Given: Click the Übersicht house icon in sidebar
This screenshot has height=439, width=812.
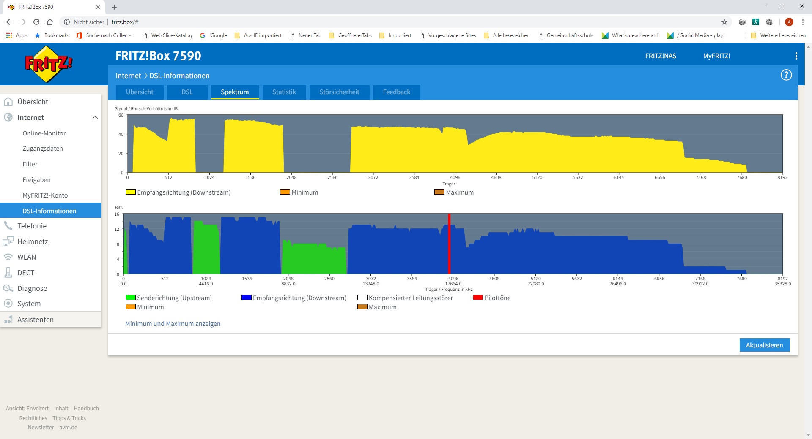Looking at the screenshot, I should pos(8,102).
